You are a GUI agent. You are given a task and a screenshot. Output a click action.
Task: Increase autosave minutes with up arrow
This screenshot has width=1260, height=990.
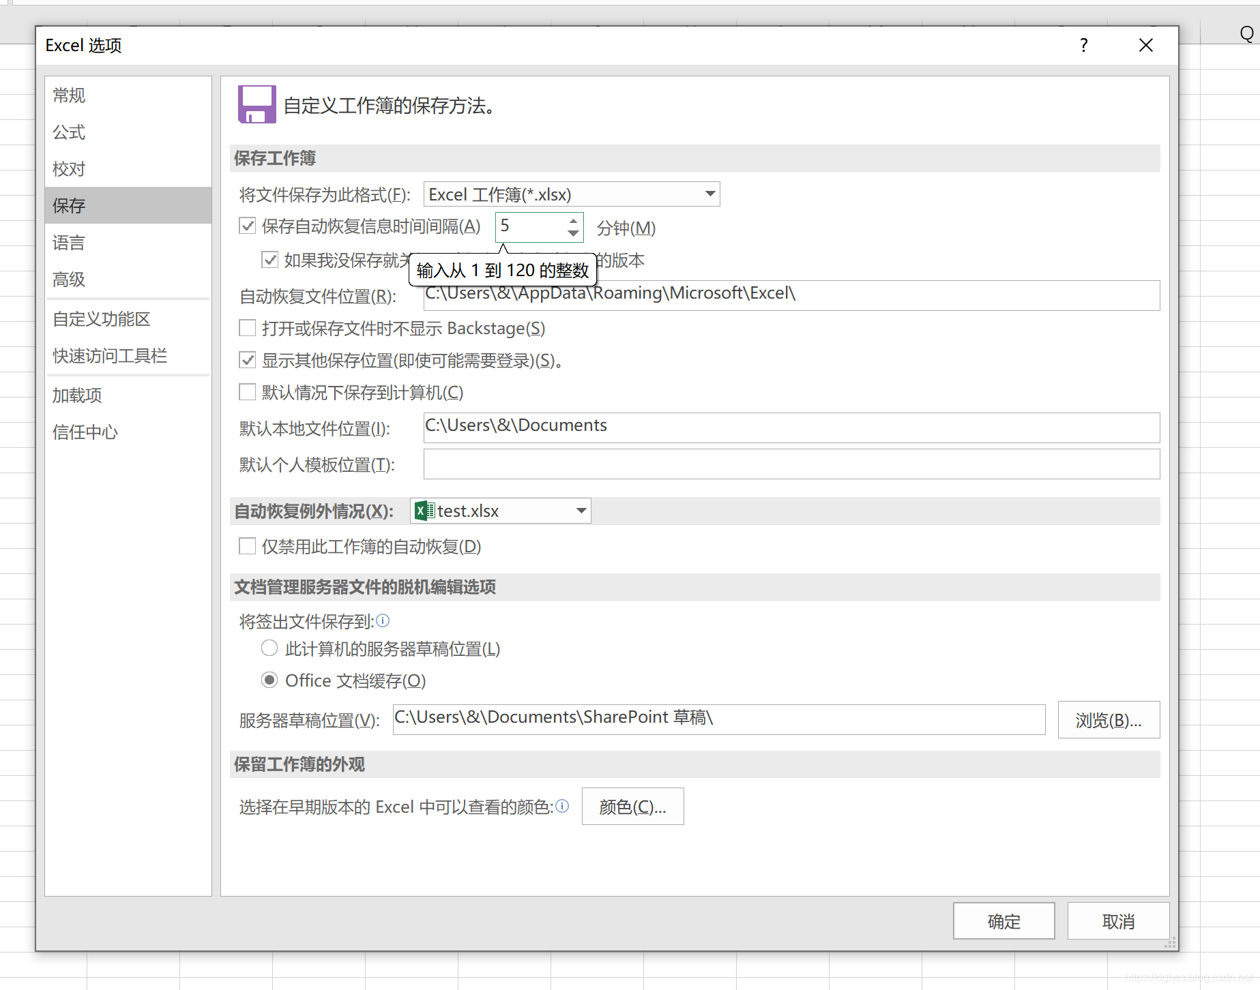(574, 220)
